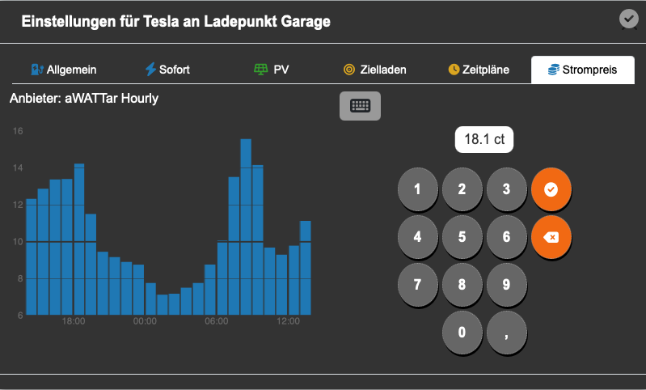Tap keypad digit 7
The image size is (646, 390).
tap(417, 285)
